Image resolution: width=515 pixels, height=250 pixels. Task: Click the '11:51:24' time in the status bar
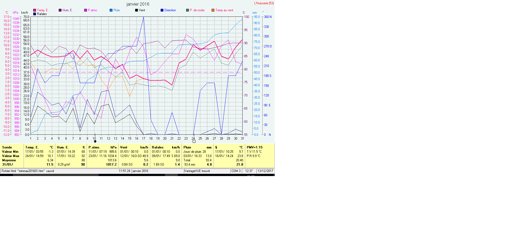click(x=124, y=171)
